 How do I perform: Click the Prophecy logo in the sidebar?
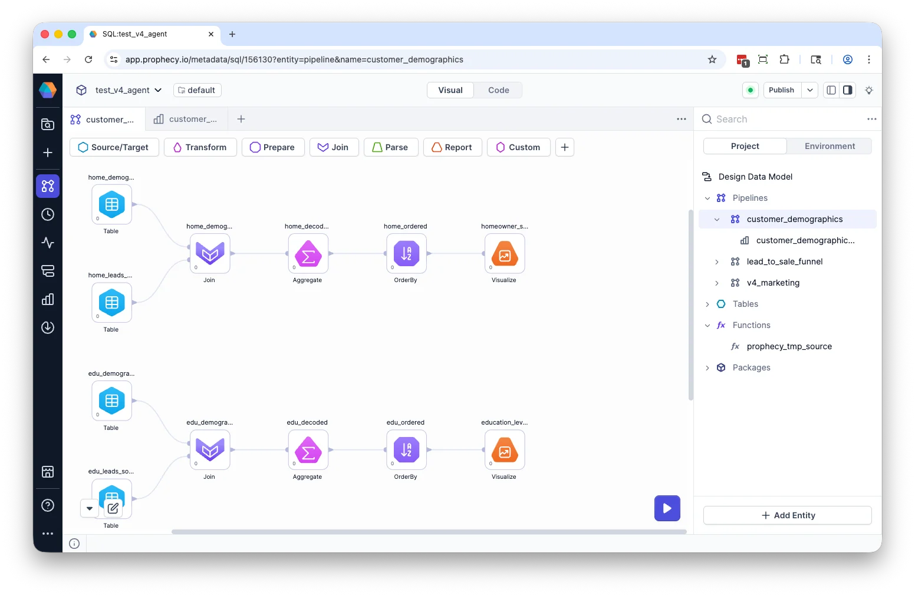pyautogui.click(x=48, y=90)
